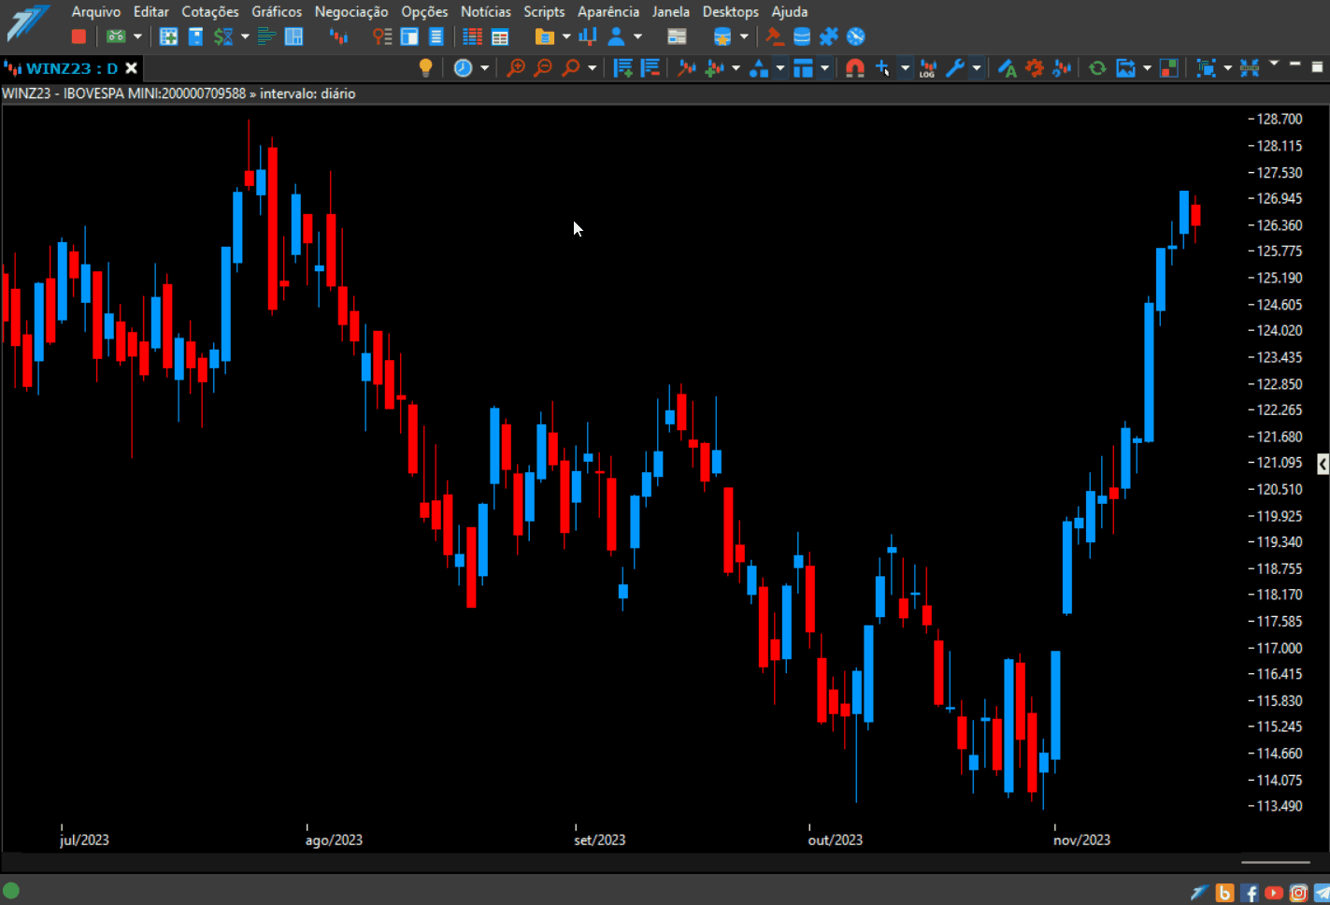Click the orange gear icon in chart toolbar
The image size is (1330, 905).
pos(1035,67)
